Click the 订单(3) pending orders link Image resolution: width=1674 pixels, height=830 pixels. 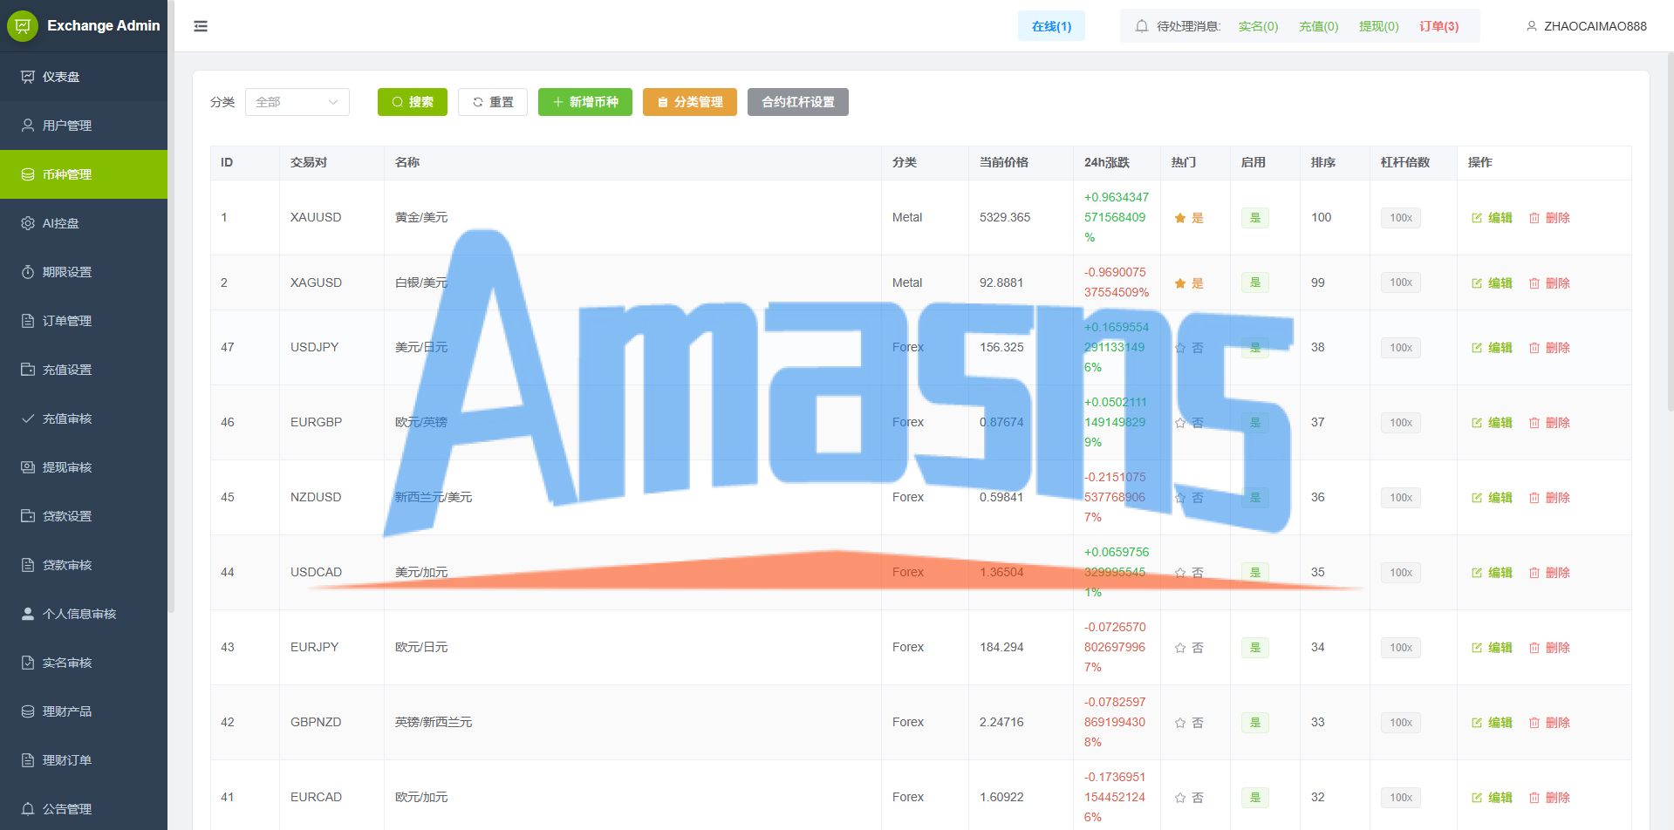1439,26
